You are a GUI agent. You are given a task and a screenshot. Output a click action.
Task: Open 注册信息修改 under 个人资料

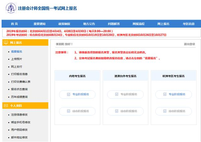coord(19,115)
